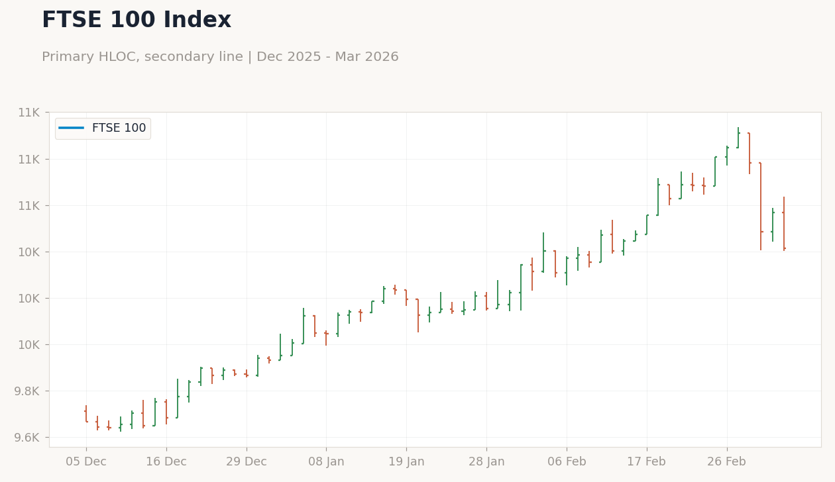Click the 28 Jan x-axis label
This screenshot has height=482, width=835.
tap(486, 461)
